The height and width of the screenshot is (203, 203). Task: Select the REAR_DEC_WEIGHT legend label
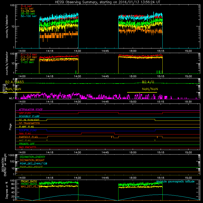point(31,167)
